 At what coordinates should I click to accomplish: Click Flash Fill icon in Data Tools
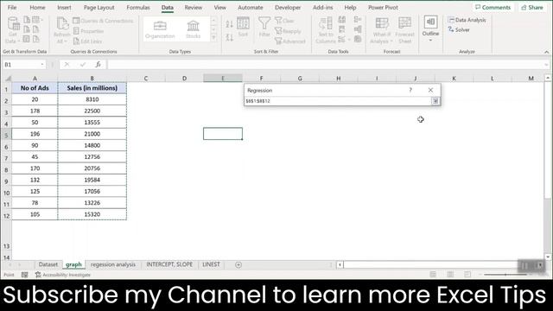click(x=342, y=20)
